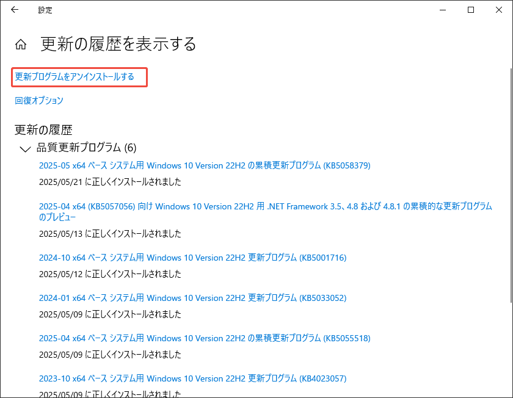Go back with the arrow icon

[15, 10]
